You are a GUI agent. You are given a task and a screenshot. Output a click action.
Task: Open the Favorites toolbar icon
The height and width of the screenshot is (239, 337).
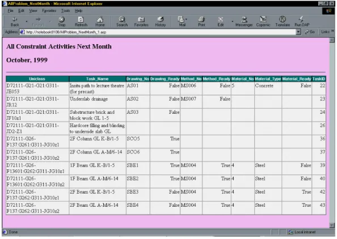(x=141, y=22)
